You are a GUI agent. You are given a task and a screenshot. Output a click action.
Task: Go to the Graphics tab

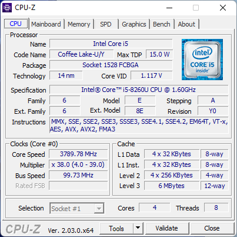point(134,24)
